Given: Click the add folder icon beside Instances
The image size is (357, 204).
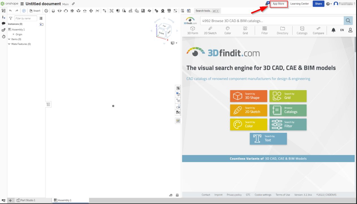Looking at the screenshot, I should [x=42, y=24].
